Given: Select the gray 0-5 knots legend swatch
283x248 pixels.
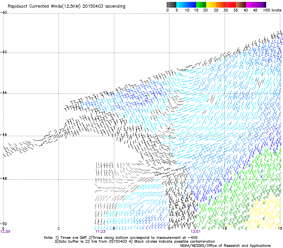Looking at the screenshot, I should pos(171,5).
